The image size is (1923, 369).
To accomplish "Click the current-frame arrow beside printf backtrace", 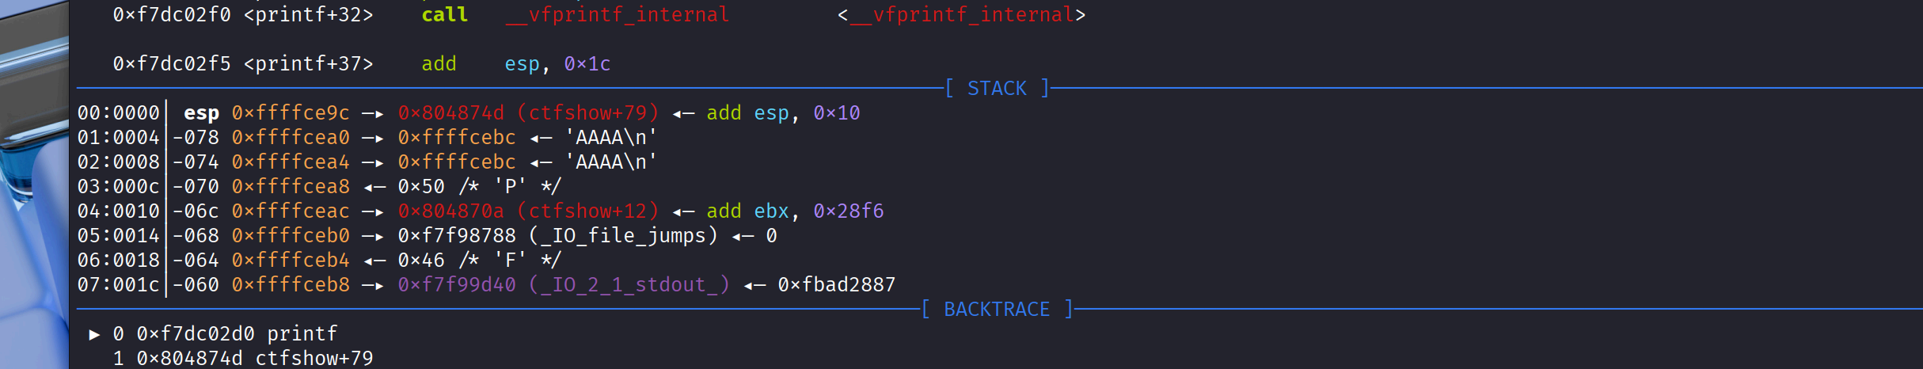I will (x=94, y=334).
